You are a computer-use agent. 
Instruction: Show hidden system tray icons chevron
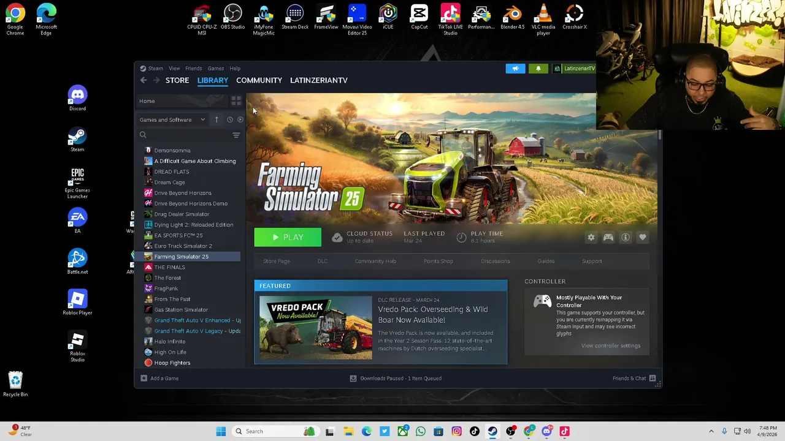711,432
